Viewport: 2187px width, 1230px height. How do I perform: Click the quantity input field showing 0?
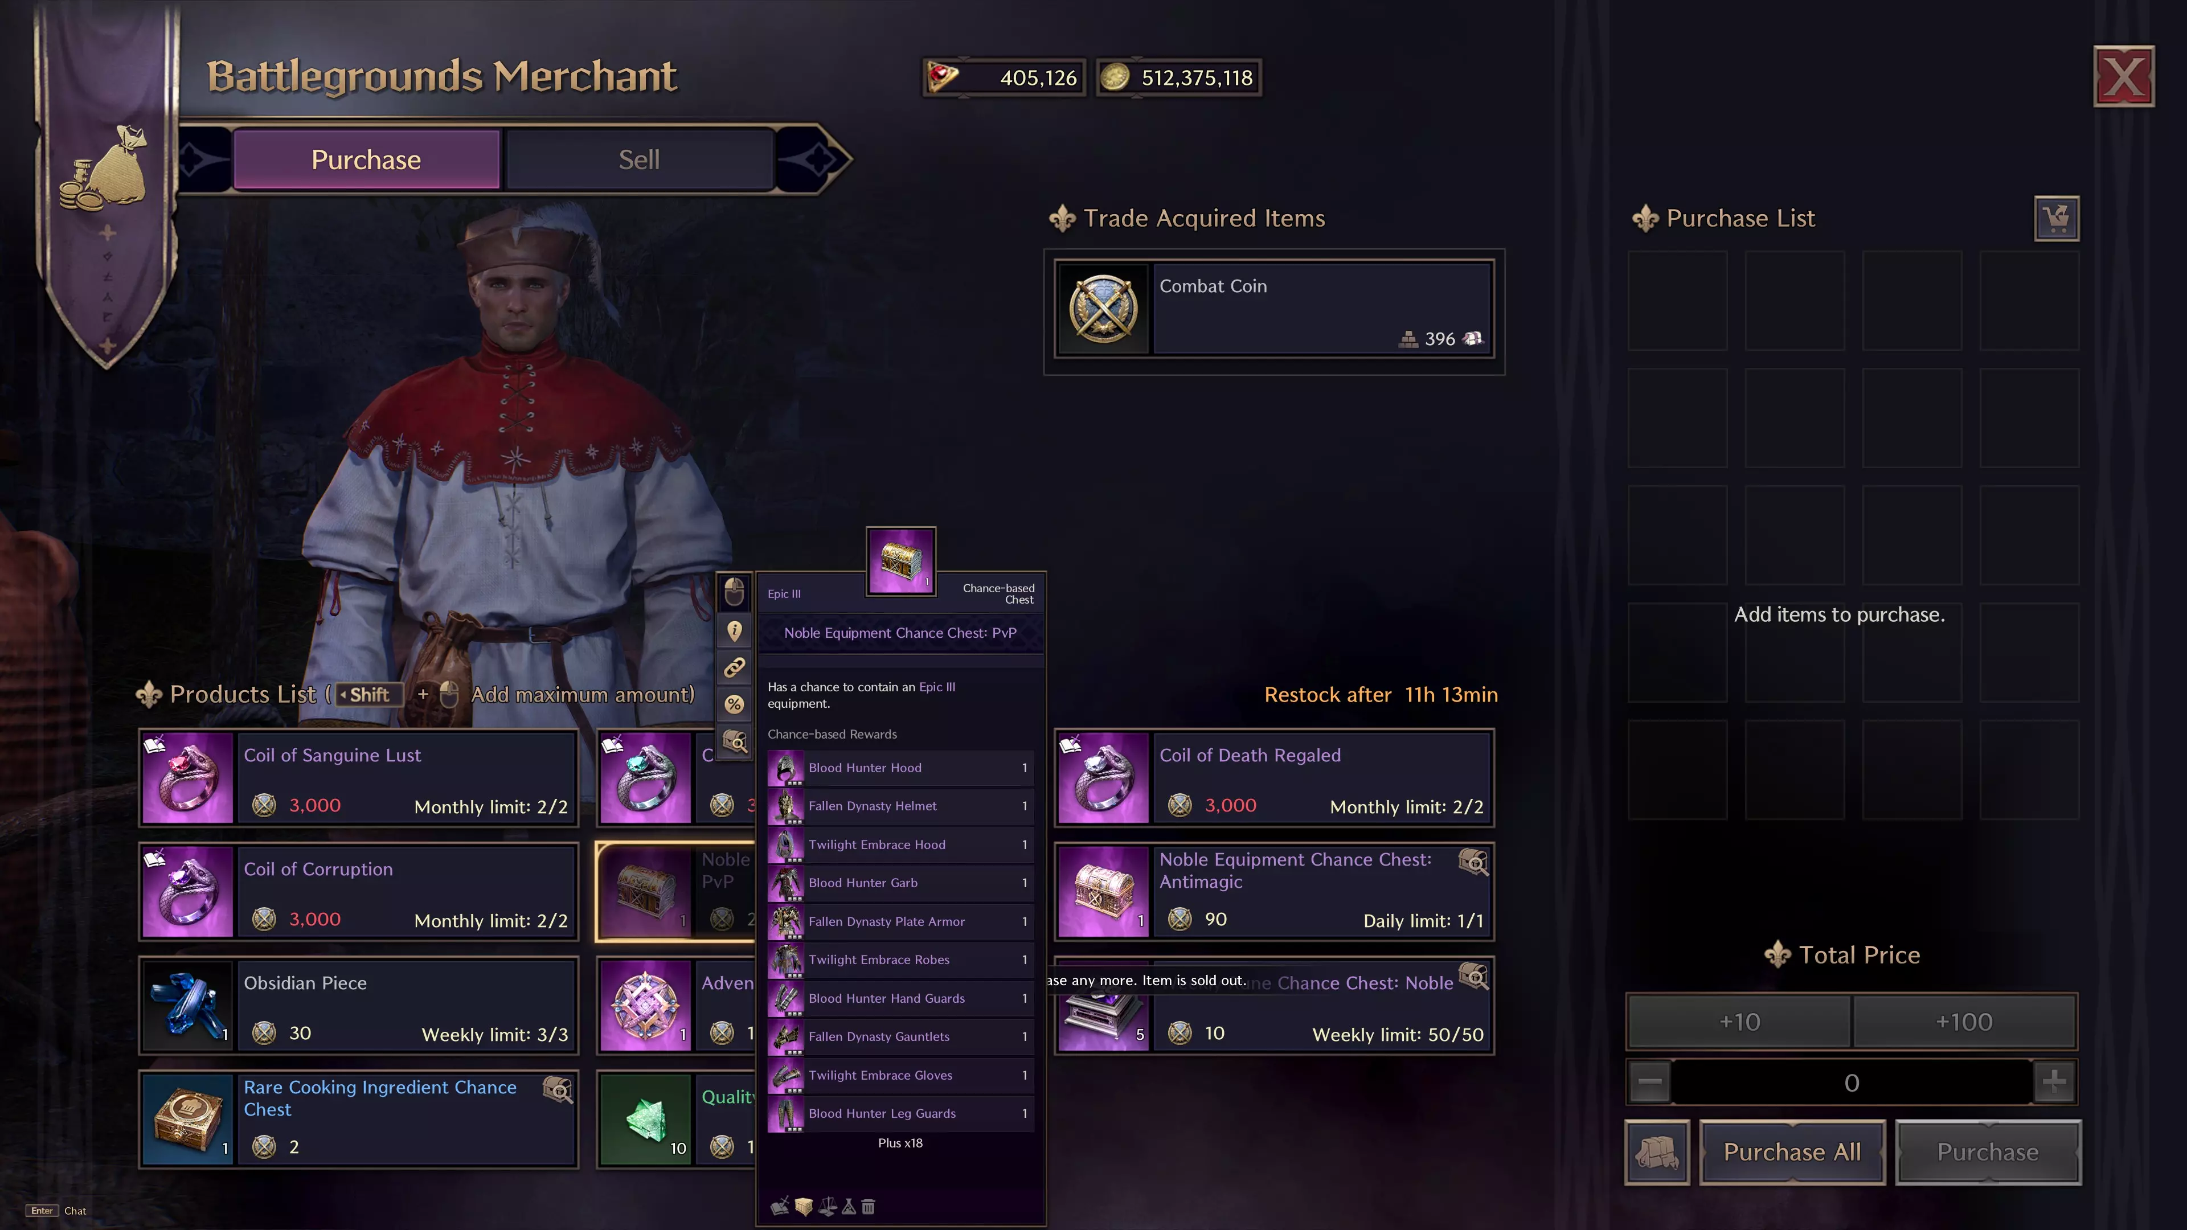(x=1852, y=1083)
